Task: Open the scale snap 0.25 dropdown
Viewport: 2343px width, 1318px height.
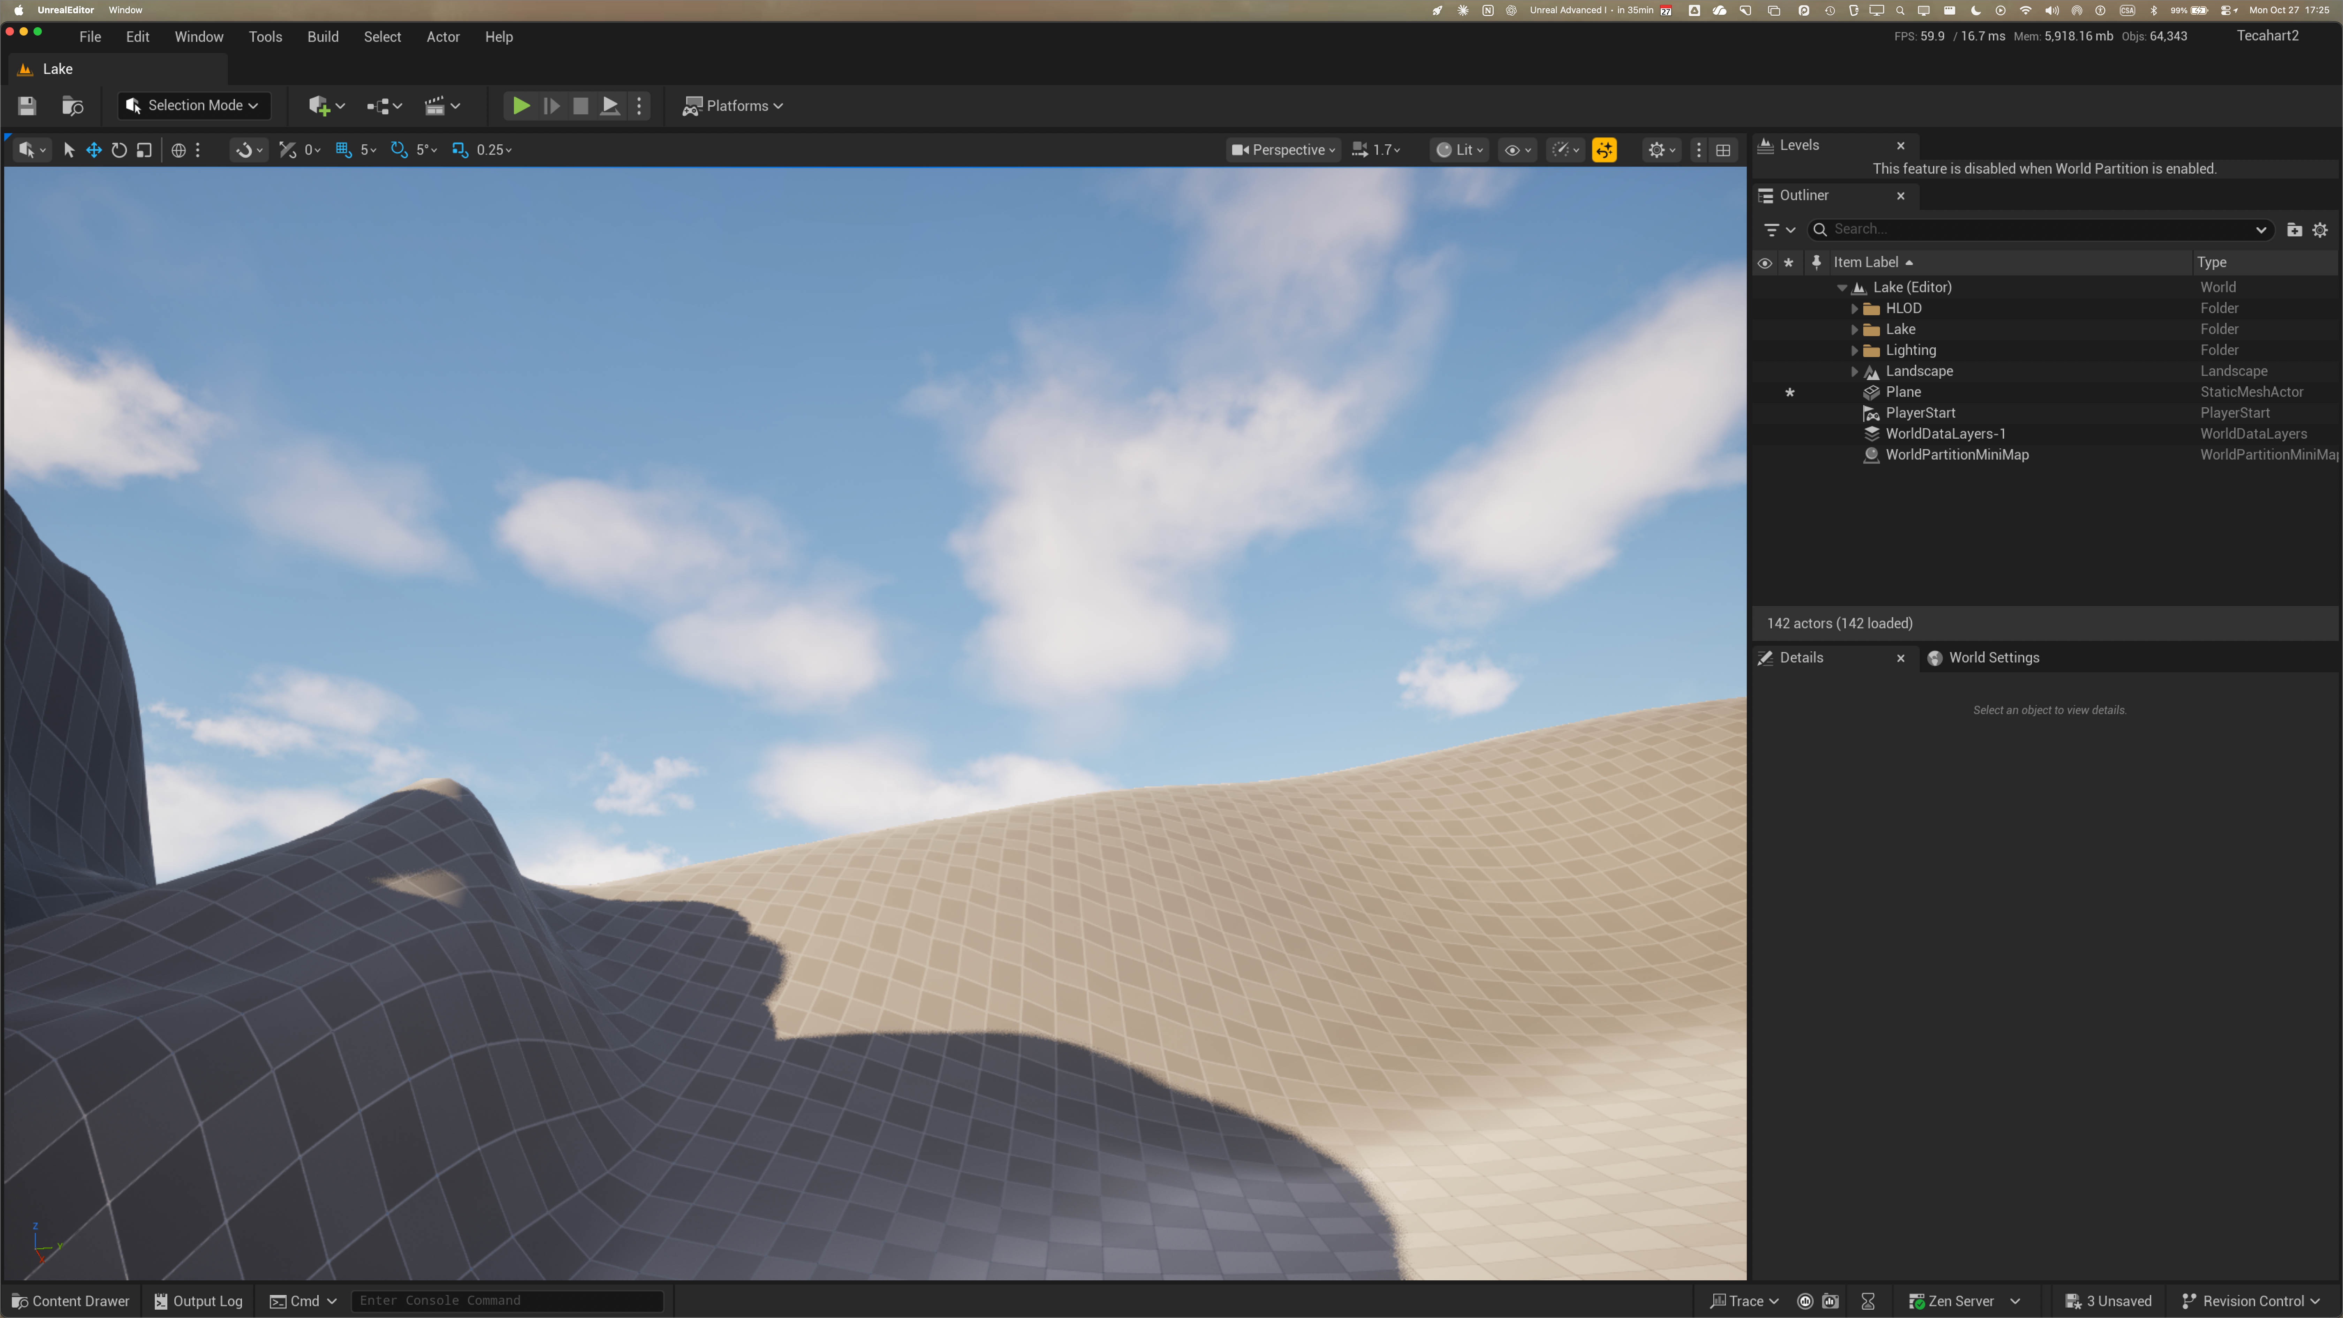Action: 494,150
